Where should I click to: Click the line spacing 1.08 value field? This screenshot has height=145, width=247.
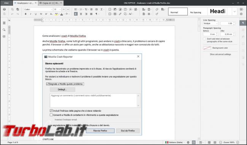[228, 24]
